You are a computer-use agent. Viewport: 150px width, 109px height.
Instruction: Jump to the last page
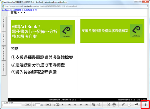(86, 105)
